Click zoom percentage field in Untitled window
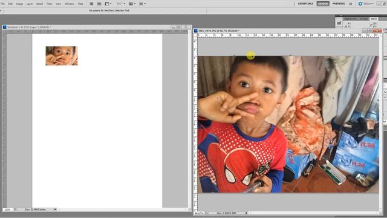 click(x=8, y=210)
